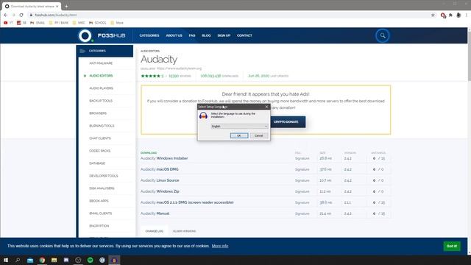Open the site search magnifier icon

[x=383, y=36]
